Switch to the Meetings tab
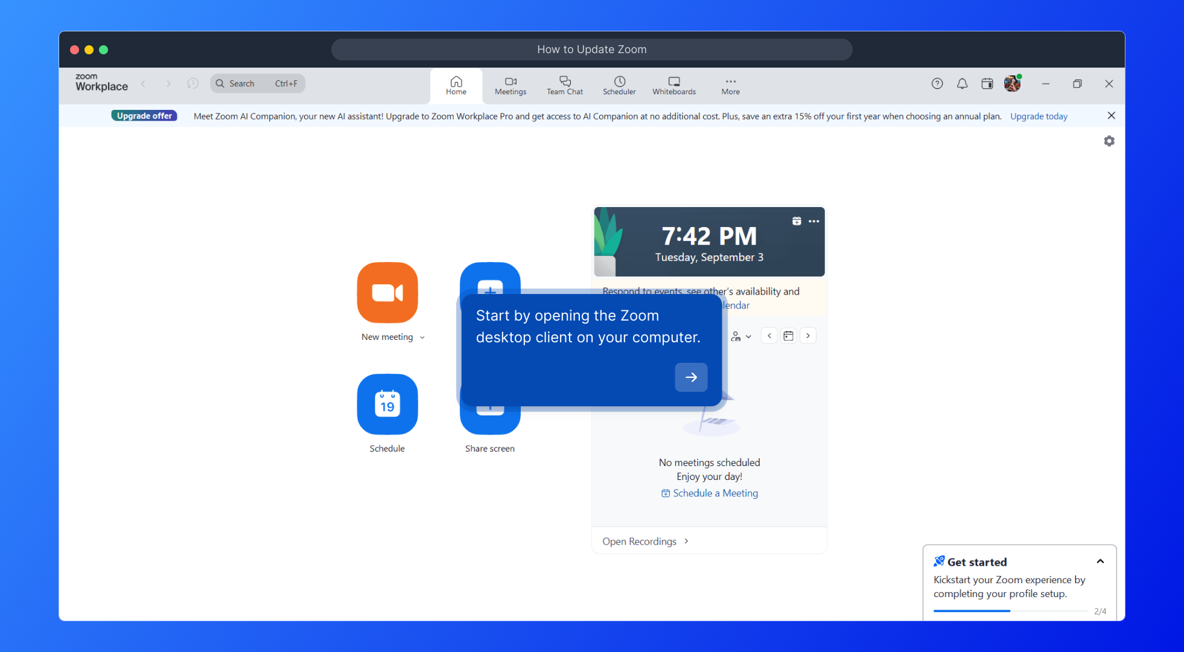1184x652 pixels. tap(511, 86)
